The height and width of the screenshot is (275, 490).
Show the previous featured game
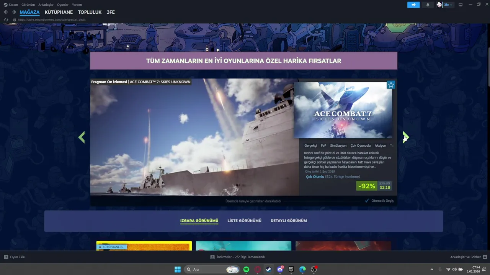point(82,137)
